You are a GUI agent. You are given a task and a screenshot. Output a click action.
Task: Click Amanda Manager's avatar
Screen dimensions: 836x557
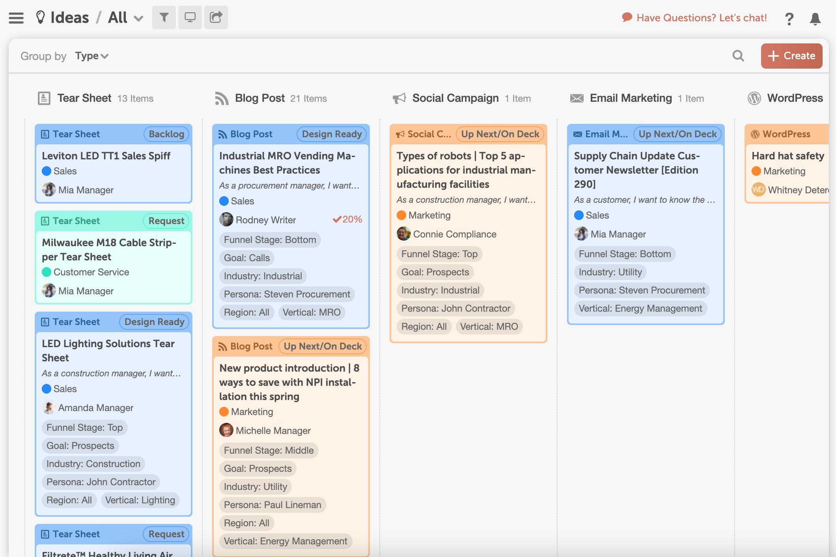click(x=49, y=407)
